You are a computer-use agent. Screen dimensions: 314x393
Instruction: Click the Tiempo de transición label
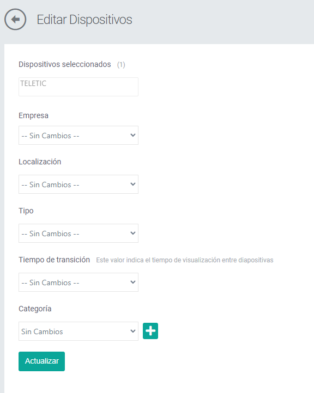(54, 260)
